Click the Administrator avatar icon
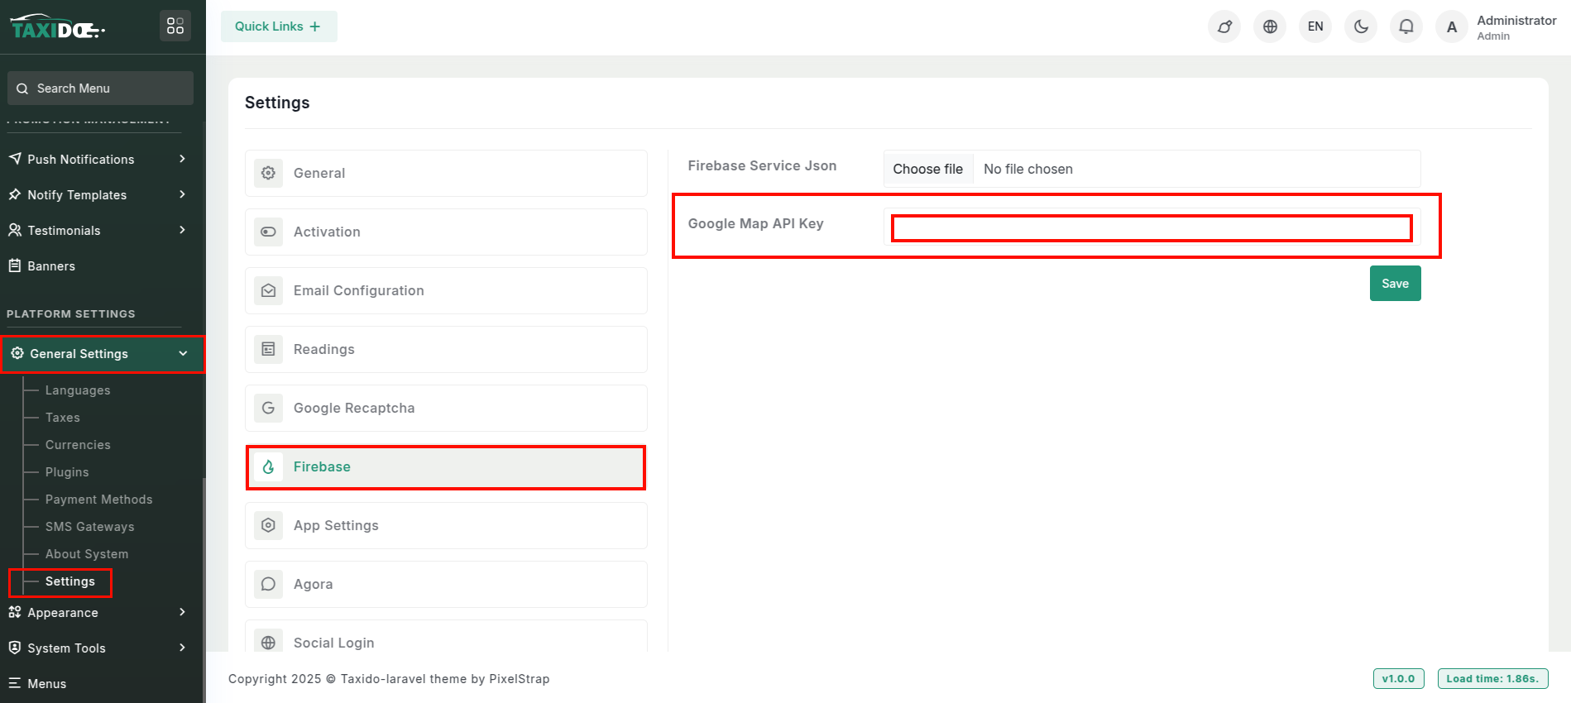 click(x=1452, y=26)
